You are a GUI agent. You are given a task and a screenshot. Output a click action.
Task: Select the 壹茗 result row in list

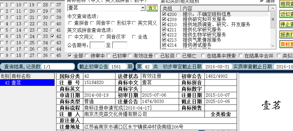pyautogui.click(x=27, y=83)
